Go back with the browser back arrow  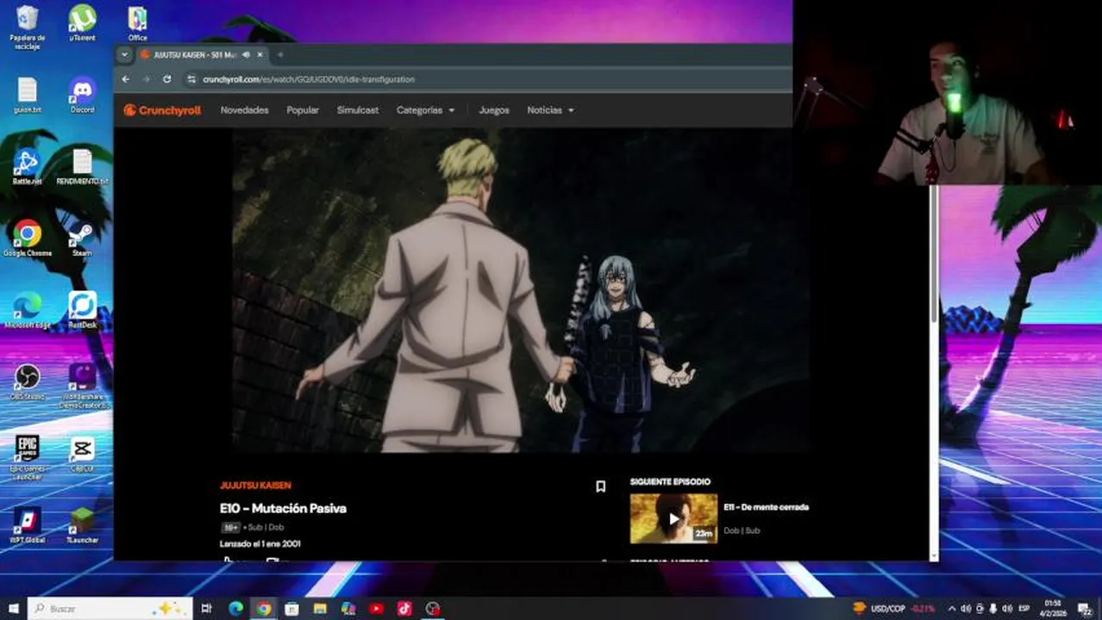click(x=126, y=79)
